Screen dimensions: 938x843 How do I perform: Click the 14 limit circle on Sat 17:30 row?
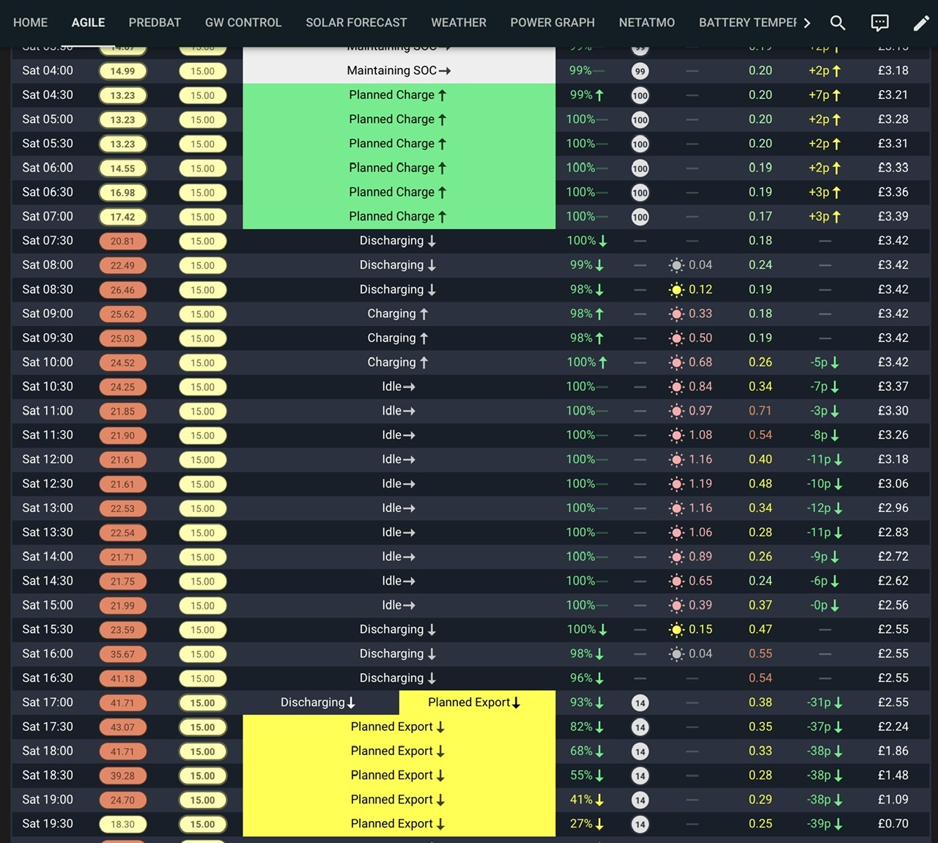pyautogui.click(x=640, y=727)
